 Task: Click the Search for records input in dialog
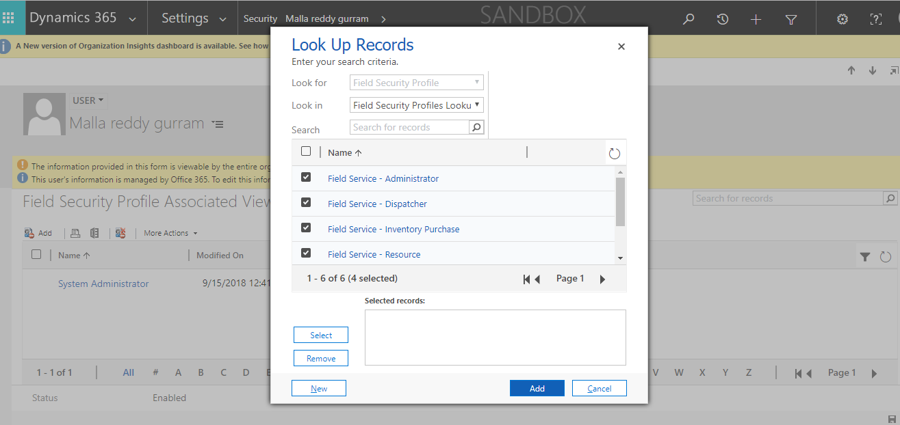click(x=409, y=127)
